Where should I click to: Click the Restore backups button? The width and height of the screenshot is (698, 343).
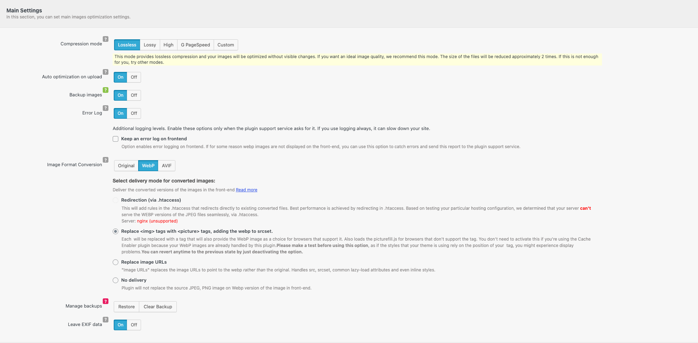(x=126, y=307)
